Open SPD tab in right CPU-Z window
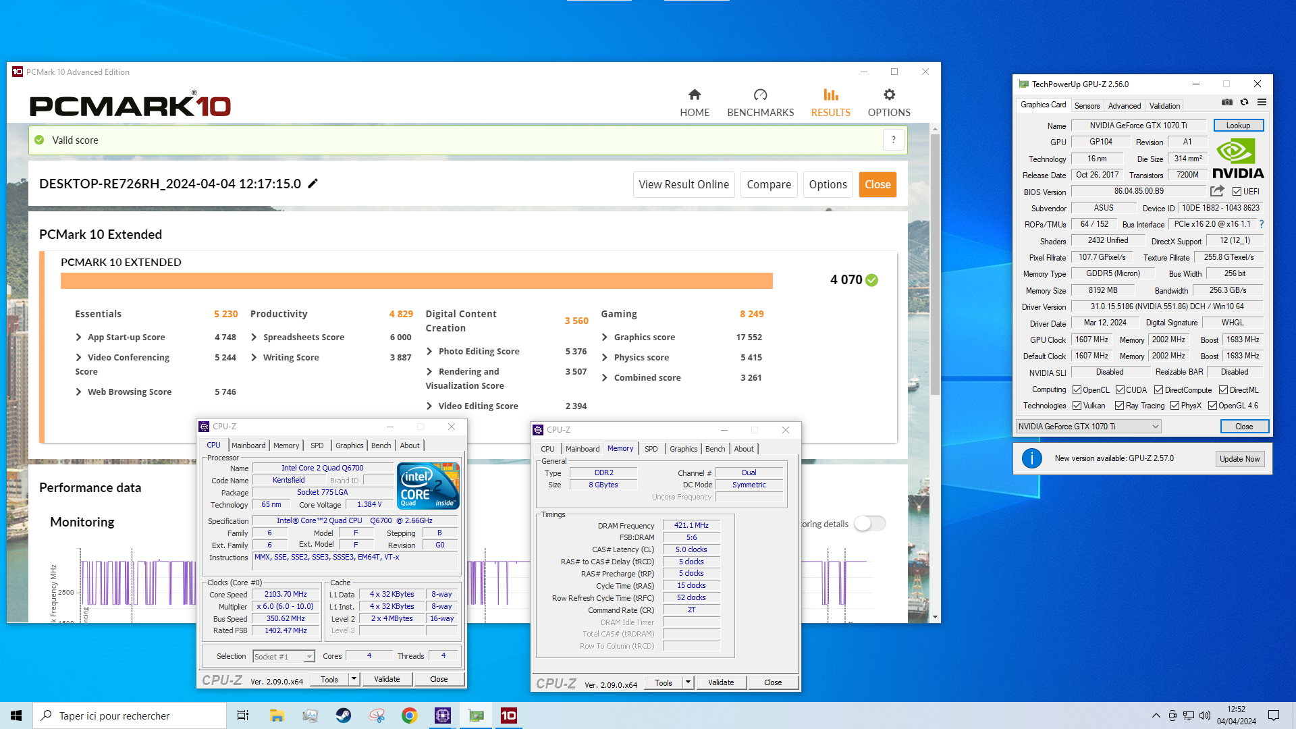This screenshot has width=1296, height=729. click(651, 449)
